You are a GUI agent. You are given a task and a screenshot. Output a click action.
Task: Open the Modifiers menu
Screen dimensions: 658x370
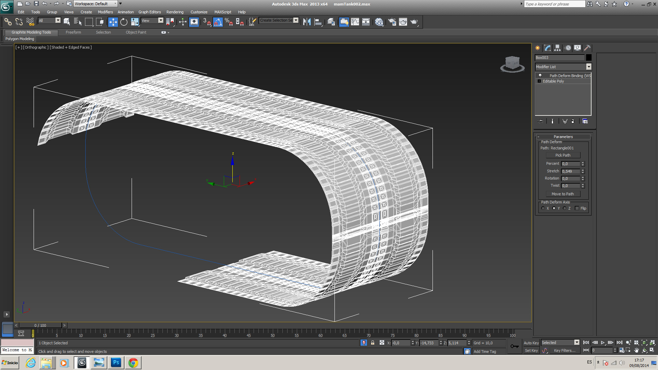(105, 12)
